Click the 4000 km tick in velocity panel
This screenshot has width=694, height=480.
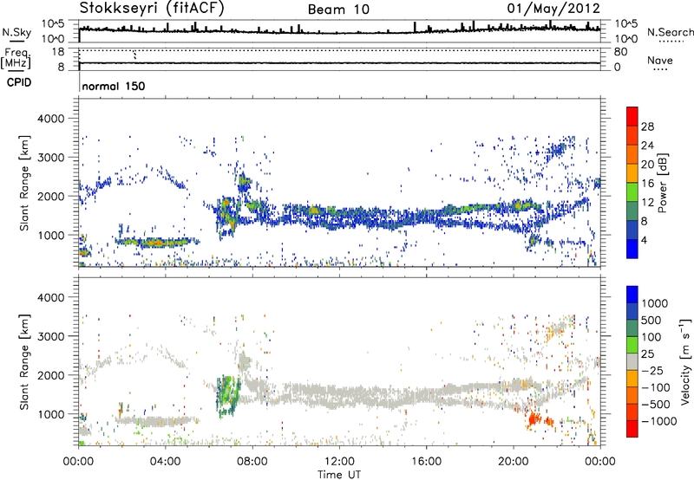coord(51,297)
